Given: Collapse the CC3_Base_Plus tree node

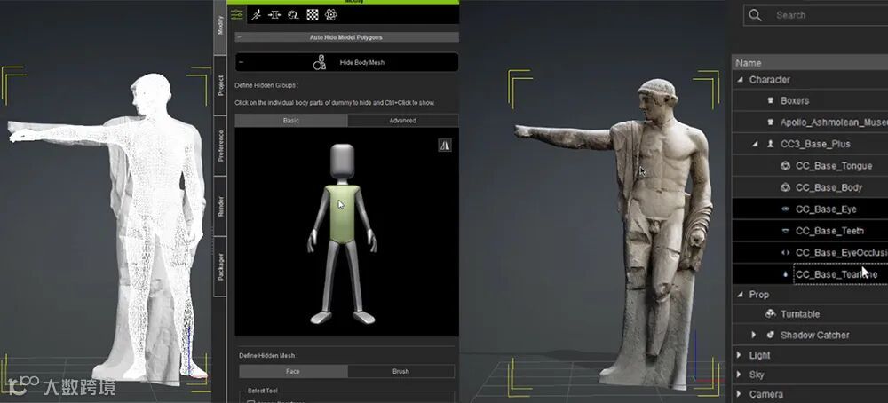Looking at the screenshot, I should pyautogui.click(x=755, y=145).
